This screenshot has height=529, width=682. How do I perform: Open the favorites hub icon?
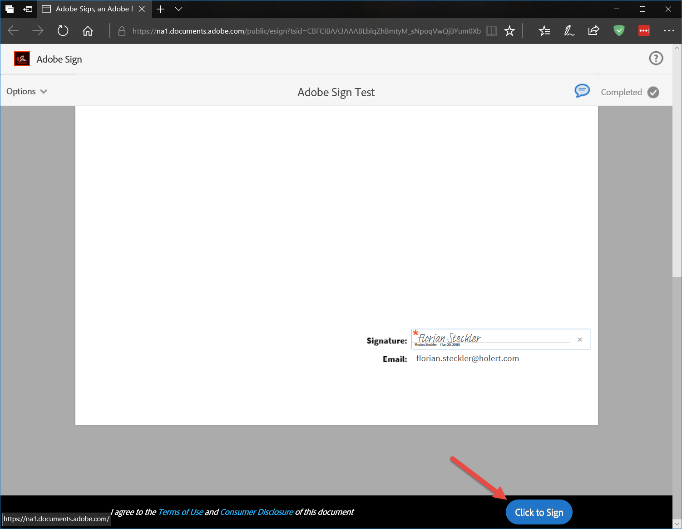(x=544, y=31)
